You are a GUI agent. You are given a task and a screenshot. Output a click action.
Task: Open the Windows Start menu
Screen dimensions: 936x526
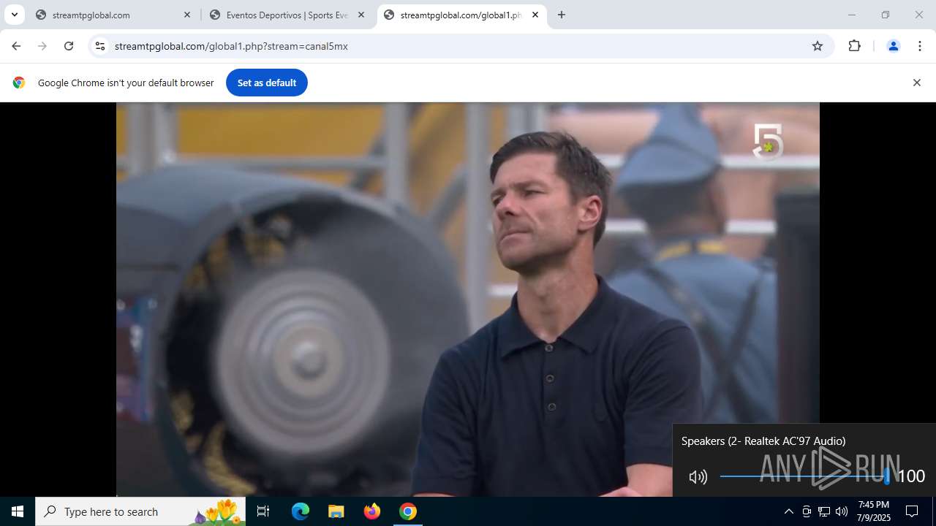tap(18, 511)
